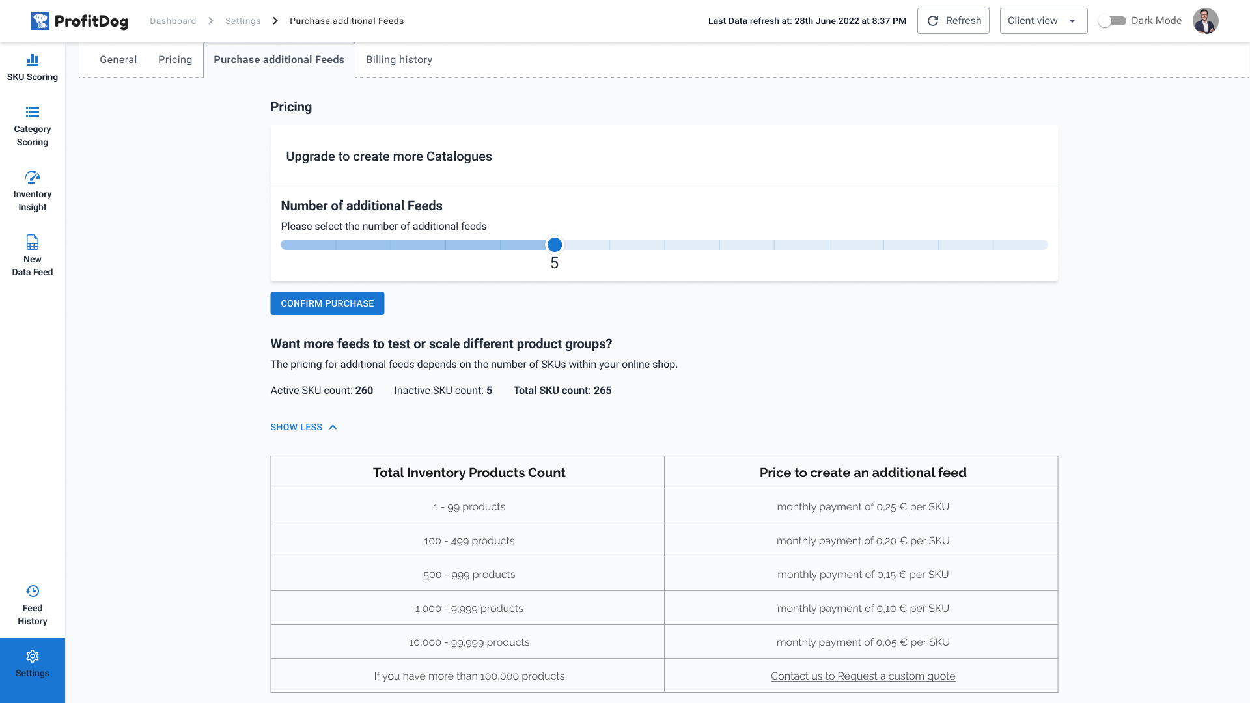Click the 0,20 € per SKU price cell

[x=861, y=540]
